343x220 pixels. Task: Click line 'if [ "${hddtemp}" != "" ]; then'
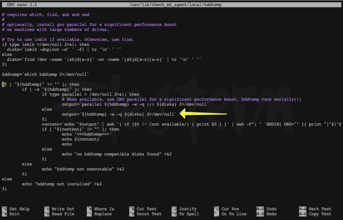[41, 85]
